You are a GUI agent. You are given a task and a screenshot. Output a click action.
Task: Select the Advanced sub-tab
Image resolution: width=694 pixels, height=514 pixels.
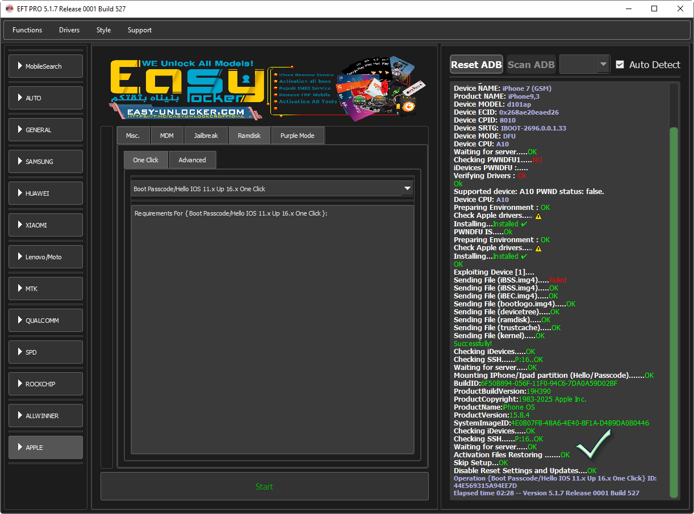click(x=193, y=160)
